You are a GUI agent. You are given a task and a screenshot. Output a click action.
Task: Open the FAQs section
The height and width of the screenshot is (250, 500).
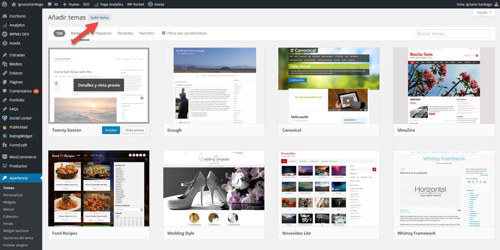point(14,109)
